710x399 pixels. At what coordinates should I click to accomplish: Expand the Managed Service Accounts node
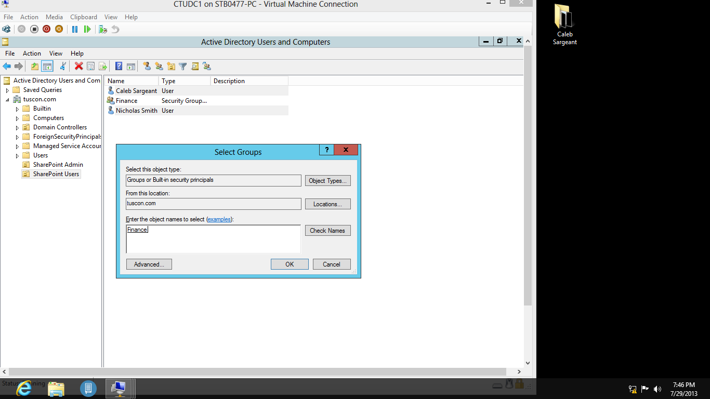17,146
